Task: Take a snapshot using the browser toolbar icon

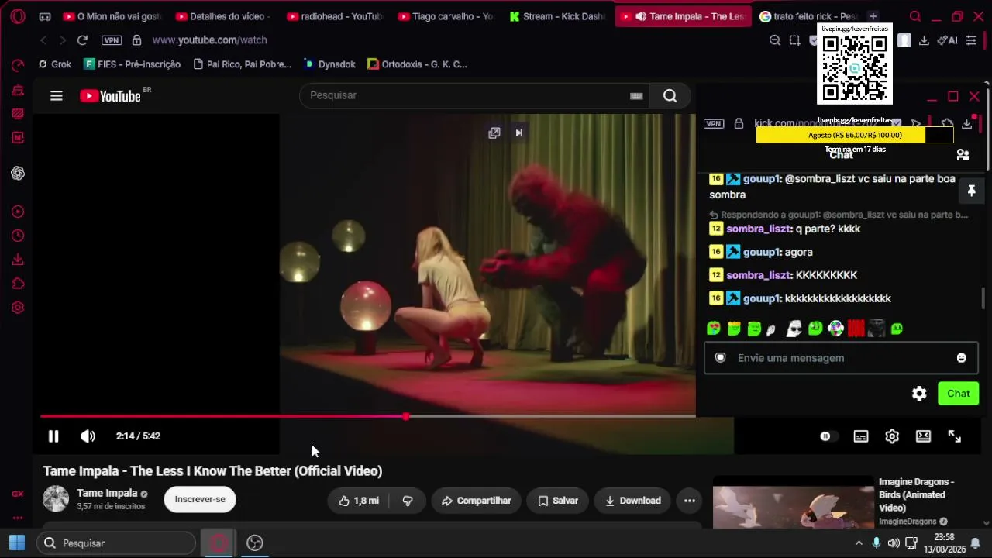Action: click(x=794, y=40)
